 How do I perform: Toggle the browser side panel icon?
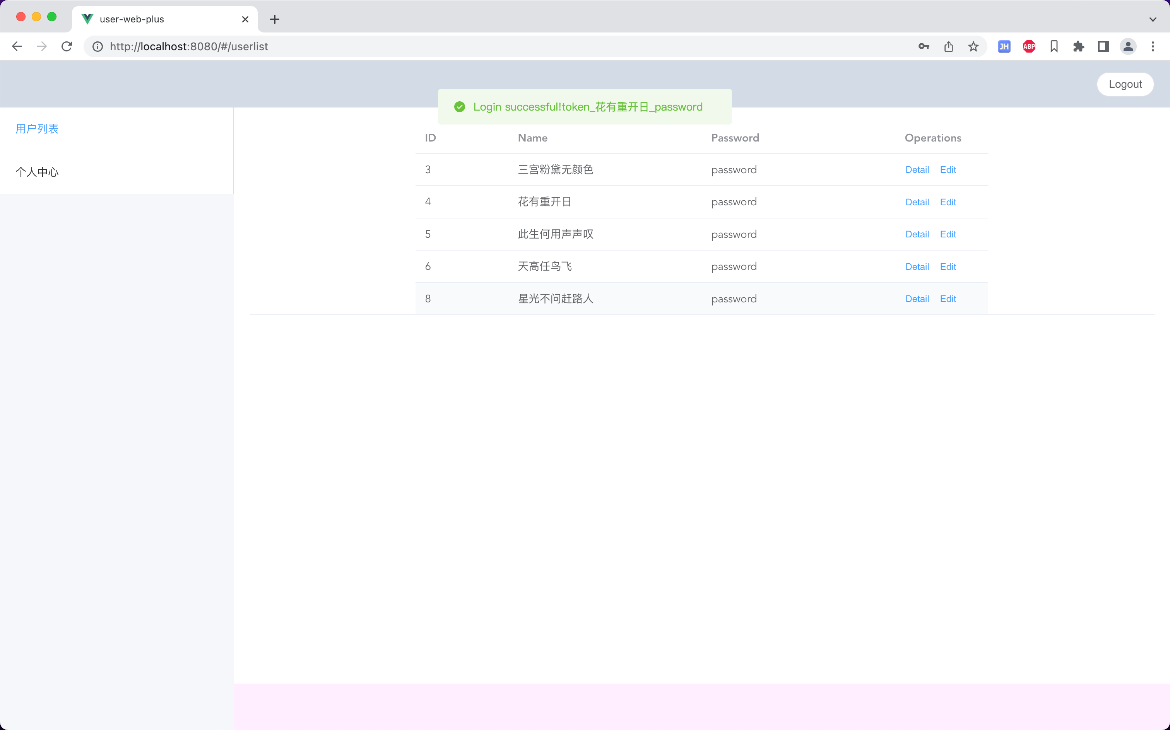[x=1103, y=46]
